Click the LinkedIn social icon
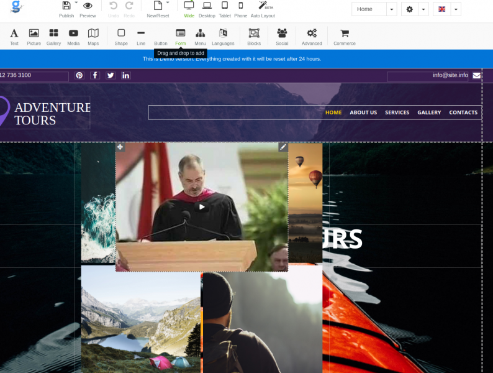The height and width of the screenshot is (373, 493). [x=126, y=76]
